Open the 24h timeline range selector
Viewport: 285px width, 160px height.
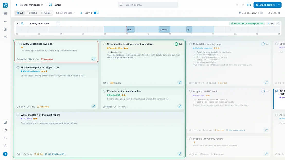[270, 23]
